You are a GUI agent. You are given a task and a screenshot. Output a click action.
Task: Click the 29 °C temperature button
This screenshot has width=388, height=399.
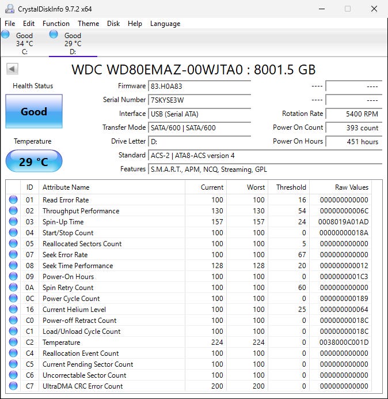pyautogui.click(x=34, y=161)
